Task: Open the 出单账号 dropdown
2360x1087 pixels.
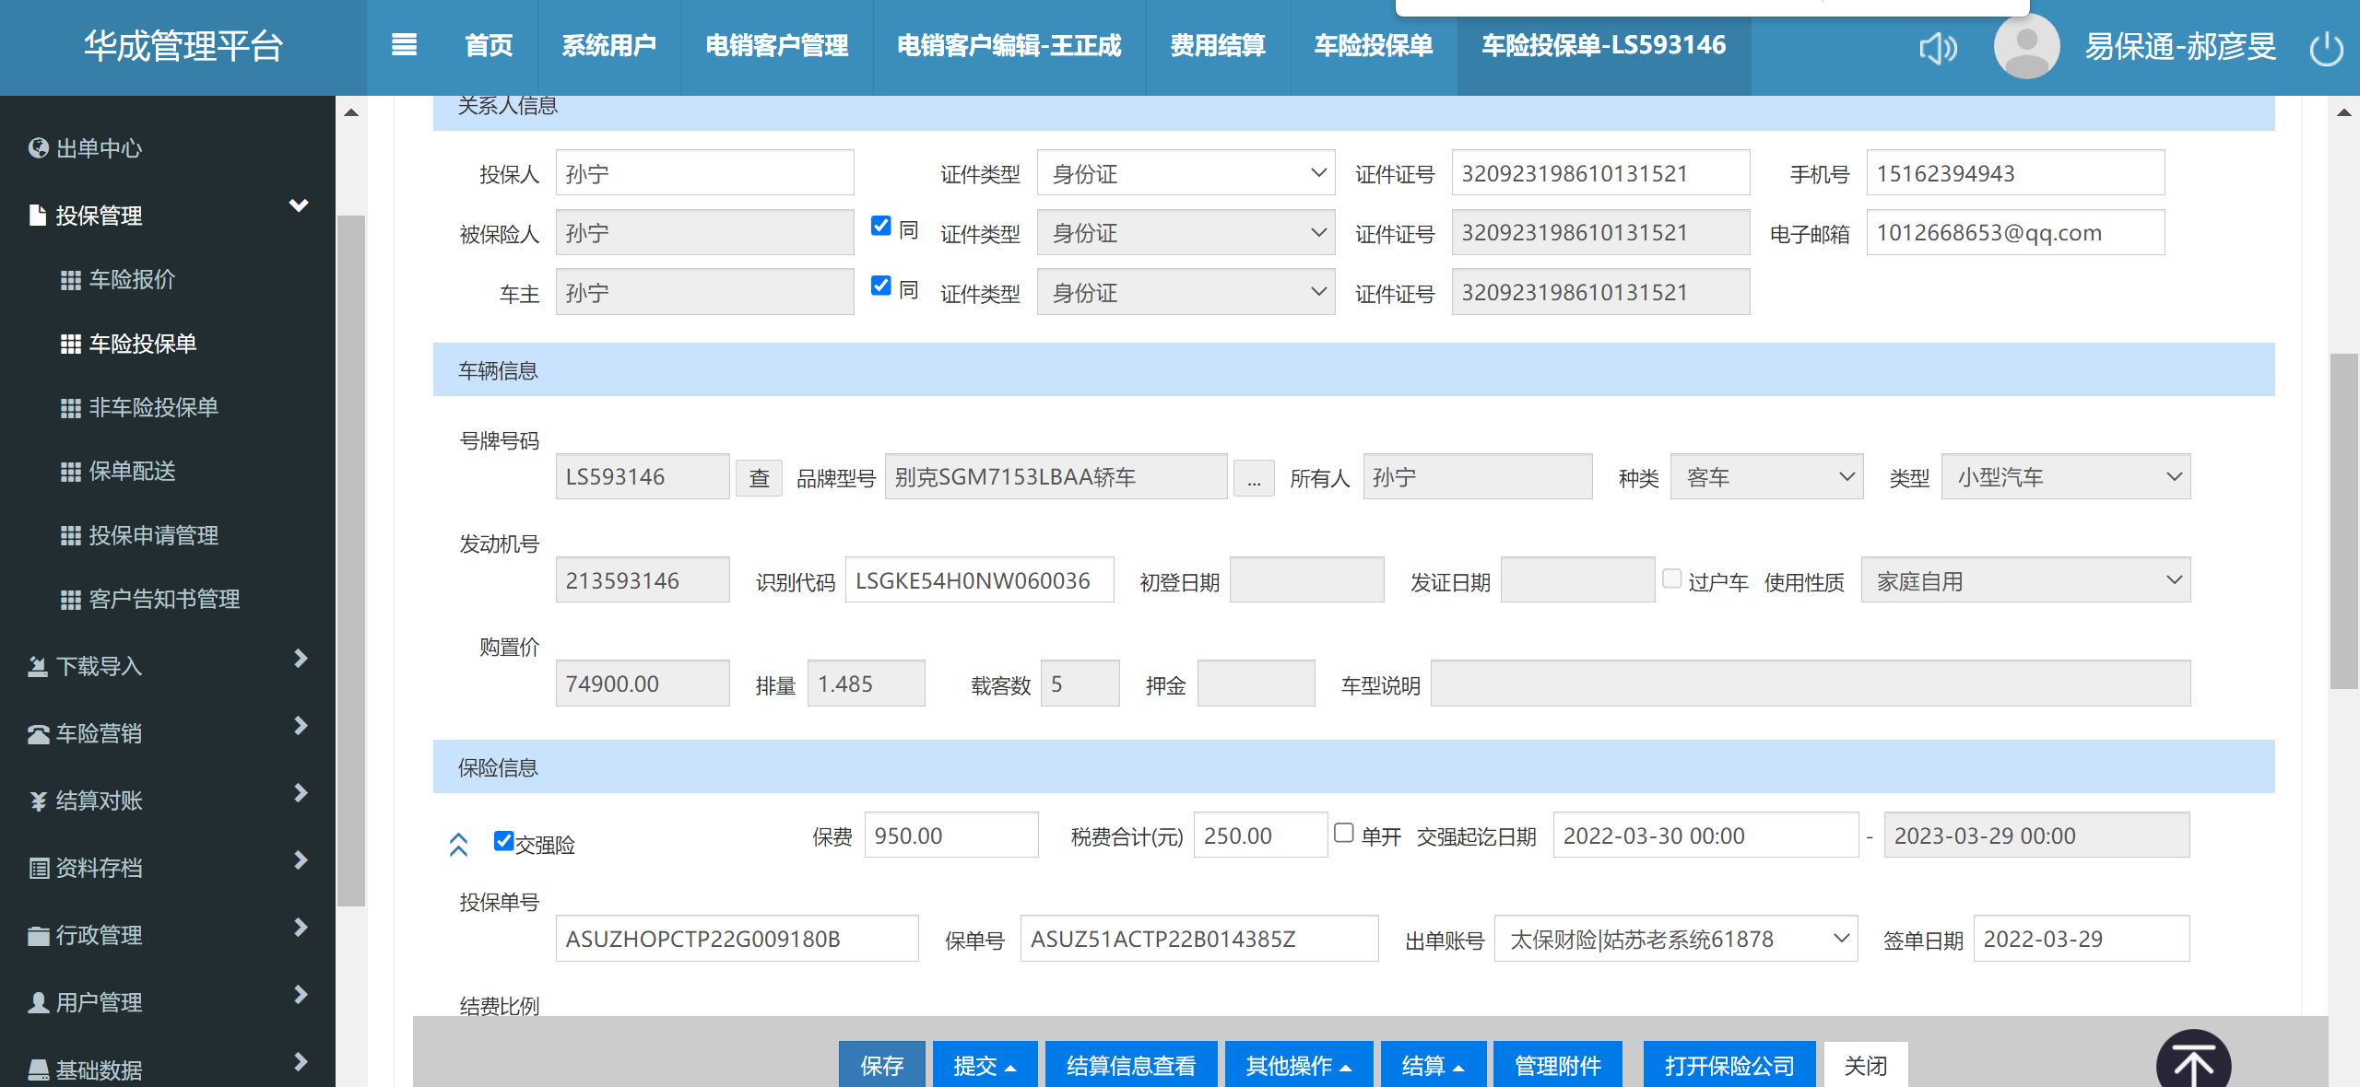Action: (1675, 939)
